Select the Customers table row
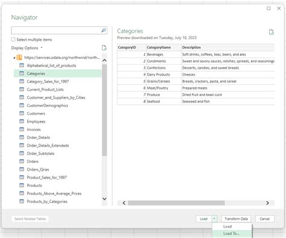The image size is (286, 238). click(x=58, y=114)
